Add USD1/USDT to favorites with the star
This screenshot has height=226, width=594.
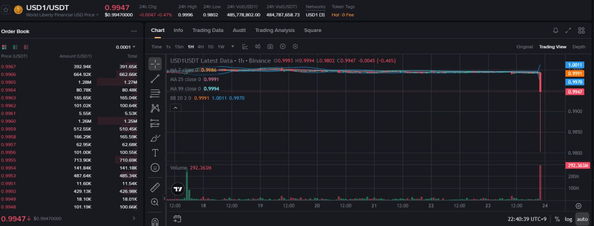point(6,9)
